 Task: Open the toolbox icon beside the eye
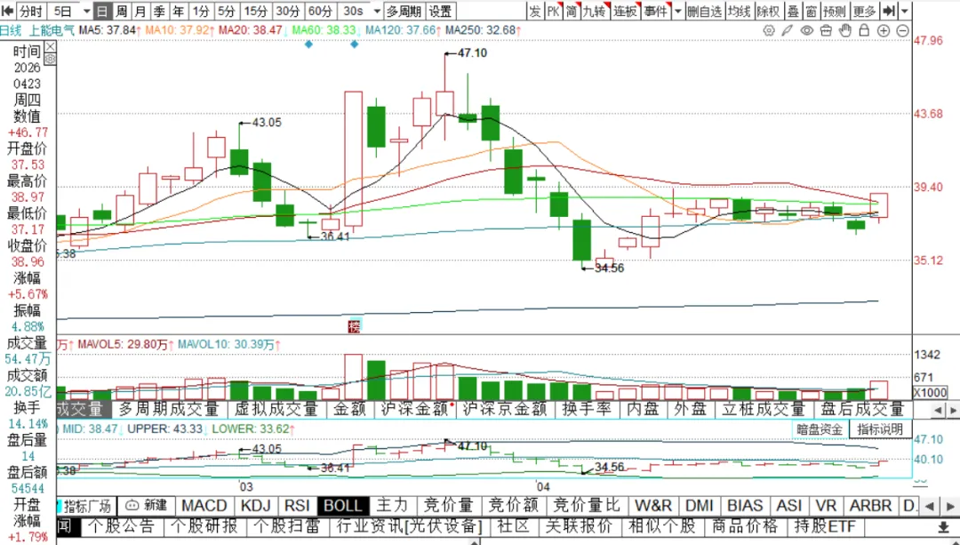point(826,30)
